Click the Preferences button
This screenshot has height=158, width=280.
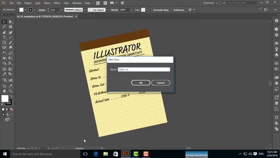point(179,10)
